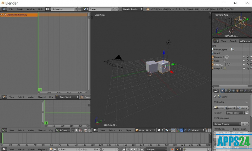Open the Blender Render engine dropdown

pos(132,9)
